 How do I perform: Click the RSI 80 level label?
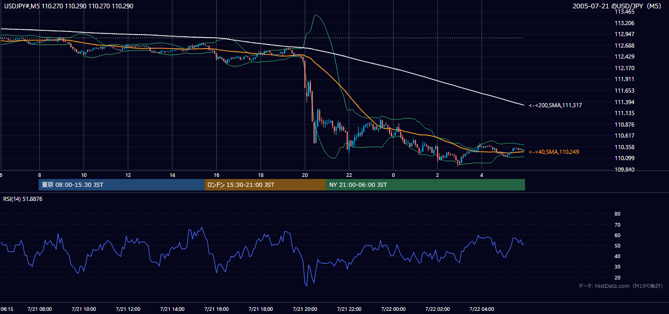click(617, 214)
